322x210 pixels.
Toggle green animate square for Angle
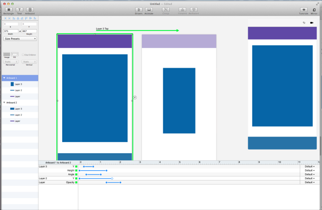(x=76, y=175)
